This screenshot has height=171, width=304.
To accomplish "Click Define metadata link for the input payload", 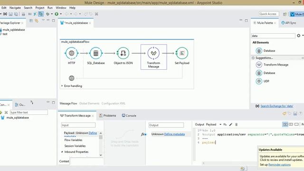I will point(93,133).
